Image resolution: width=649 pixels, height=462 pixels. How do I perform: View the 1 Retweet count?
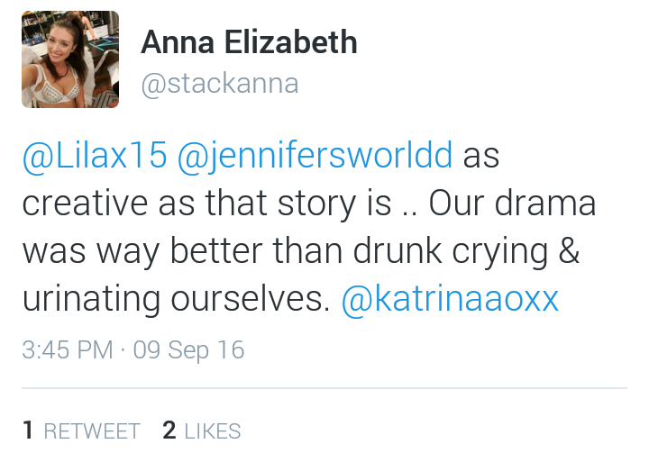(x=81, y=430)
